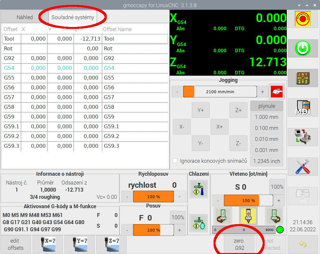Stop the spindle with center yellow icon
This screenshot has width=320, height=254.
[248, 216]
